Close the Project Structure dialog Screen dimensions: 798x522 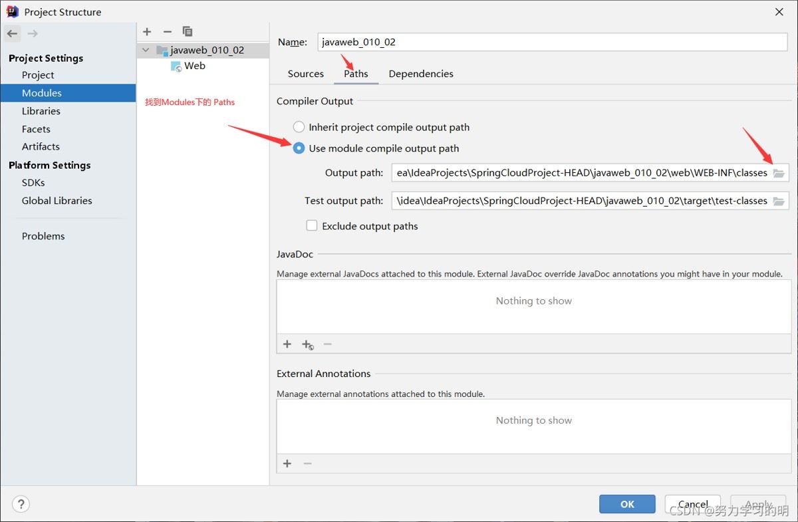(779, 11)
